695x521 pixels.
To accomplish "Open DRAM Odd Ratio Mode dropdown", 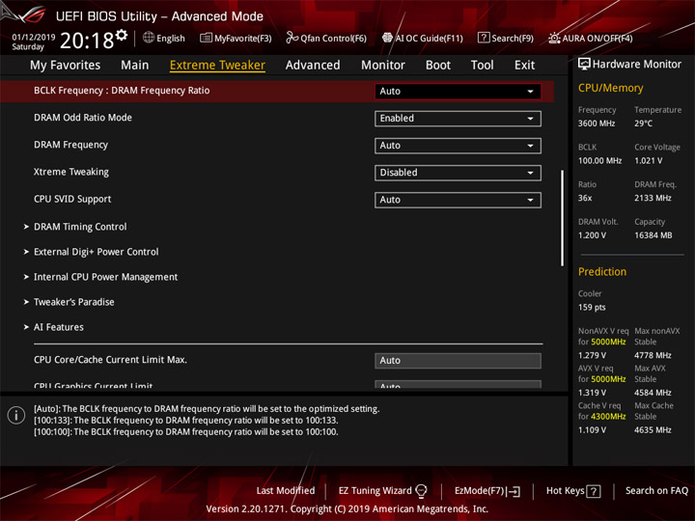I will [458, 119].
